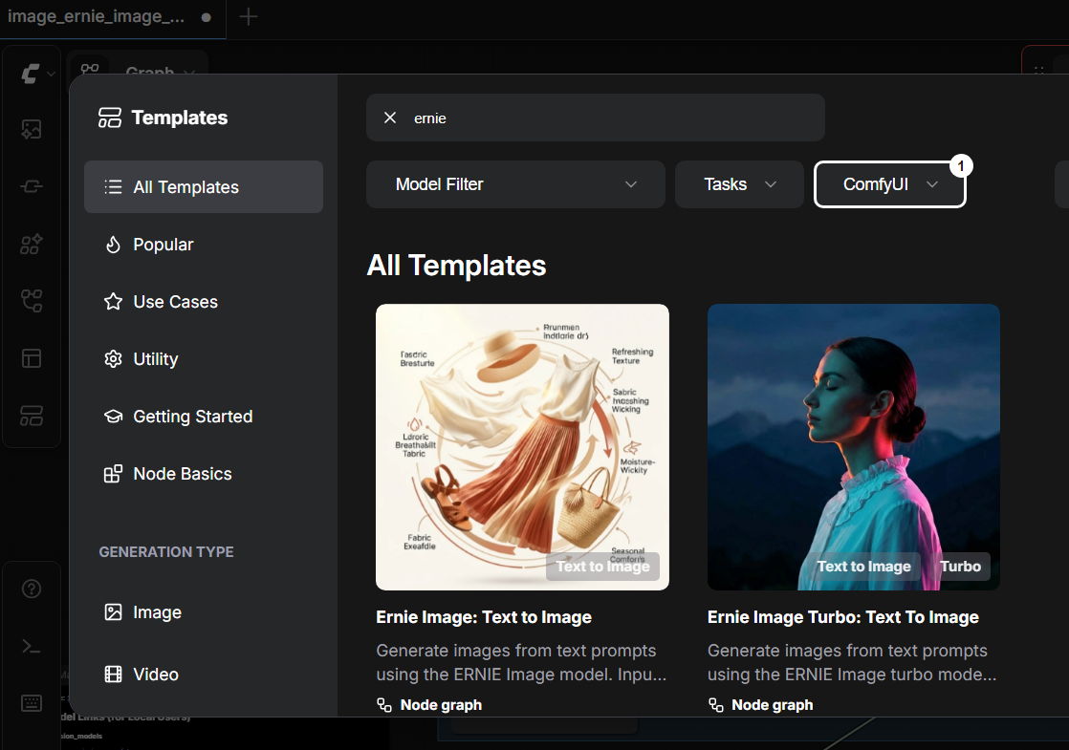Clear the ernie search with X icon

point(390,118)
